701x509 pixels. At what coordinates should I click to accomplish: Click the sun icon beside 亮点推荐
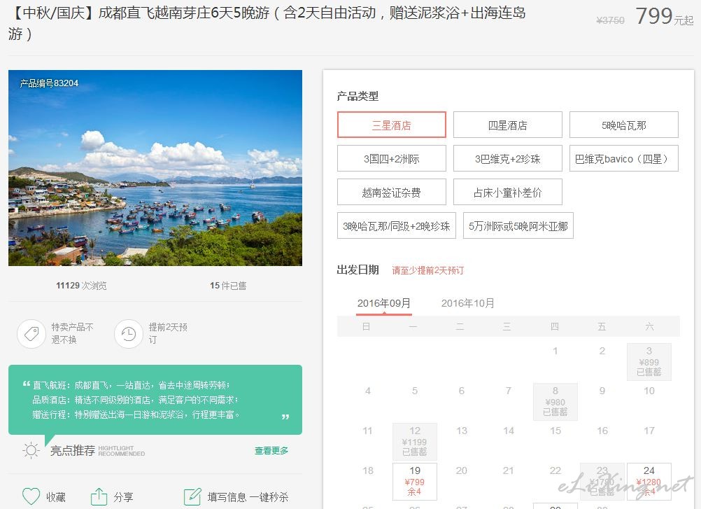tap(31, 450)
